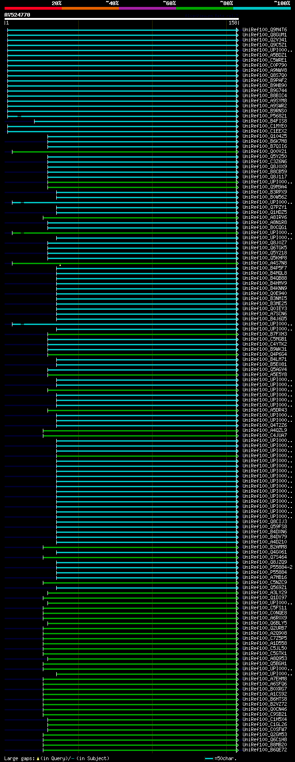The width and height of the screenshot is (295, 762).
Task: Open the UniRef100_B4FIS8 entry
Action: pyautogui.click(x=265, y=121)
